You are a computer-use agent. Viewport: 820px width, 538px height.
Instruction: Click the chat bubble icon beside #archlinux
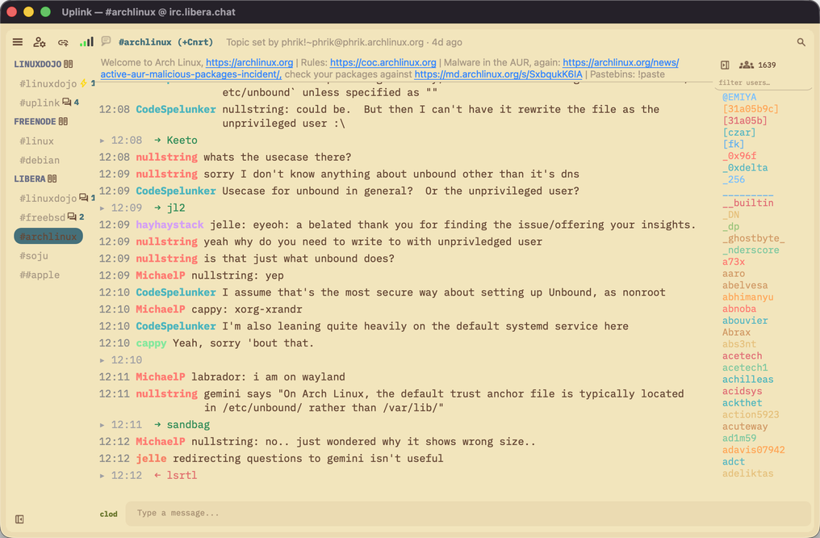pos(107,41)
